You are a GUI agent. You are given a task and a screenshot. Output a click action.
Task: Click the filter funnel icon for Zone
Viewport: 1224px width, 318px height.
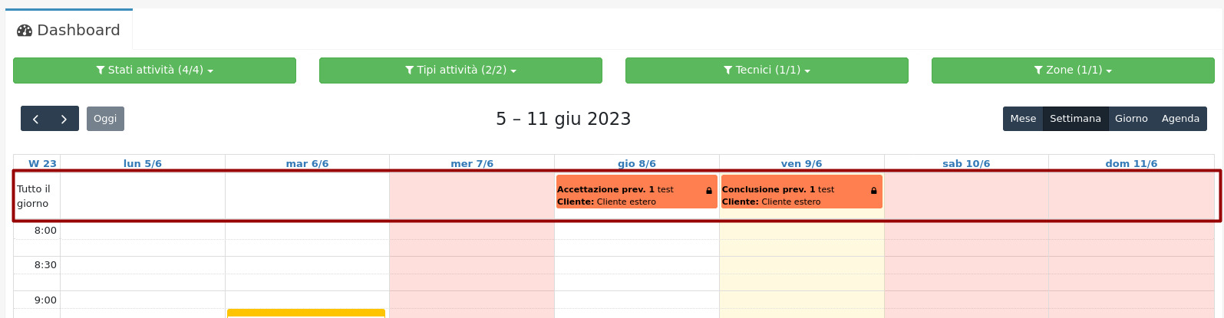pyautogui.click(x=1038, y=70)
